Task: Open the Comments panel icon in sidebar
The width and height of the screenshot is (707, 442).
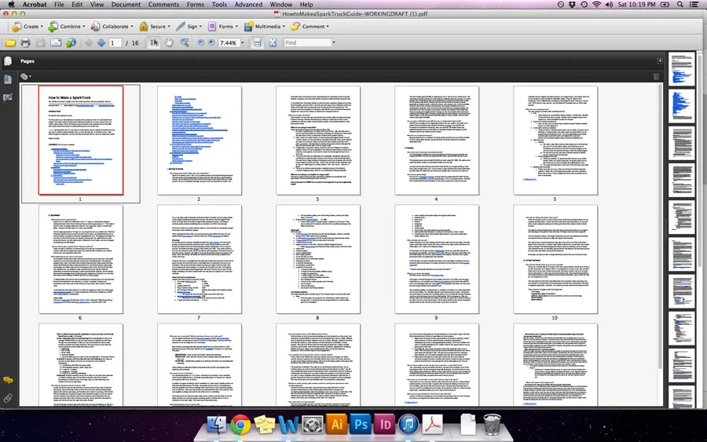Action: 8,380
